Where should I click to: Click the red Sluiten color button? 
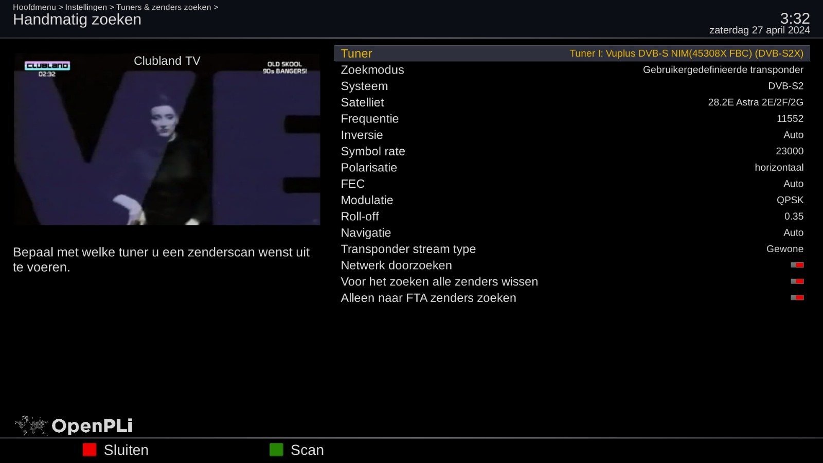coord(90,450)
